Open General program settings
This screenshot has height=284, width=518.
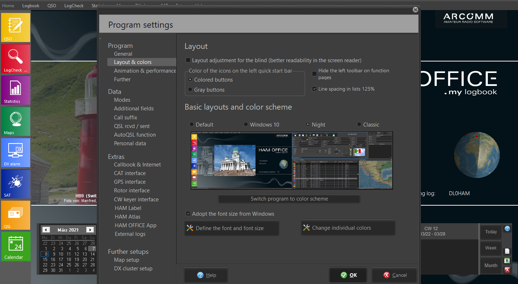tap(123, 54)
